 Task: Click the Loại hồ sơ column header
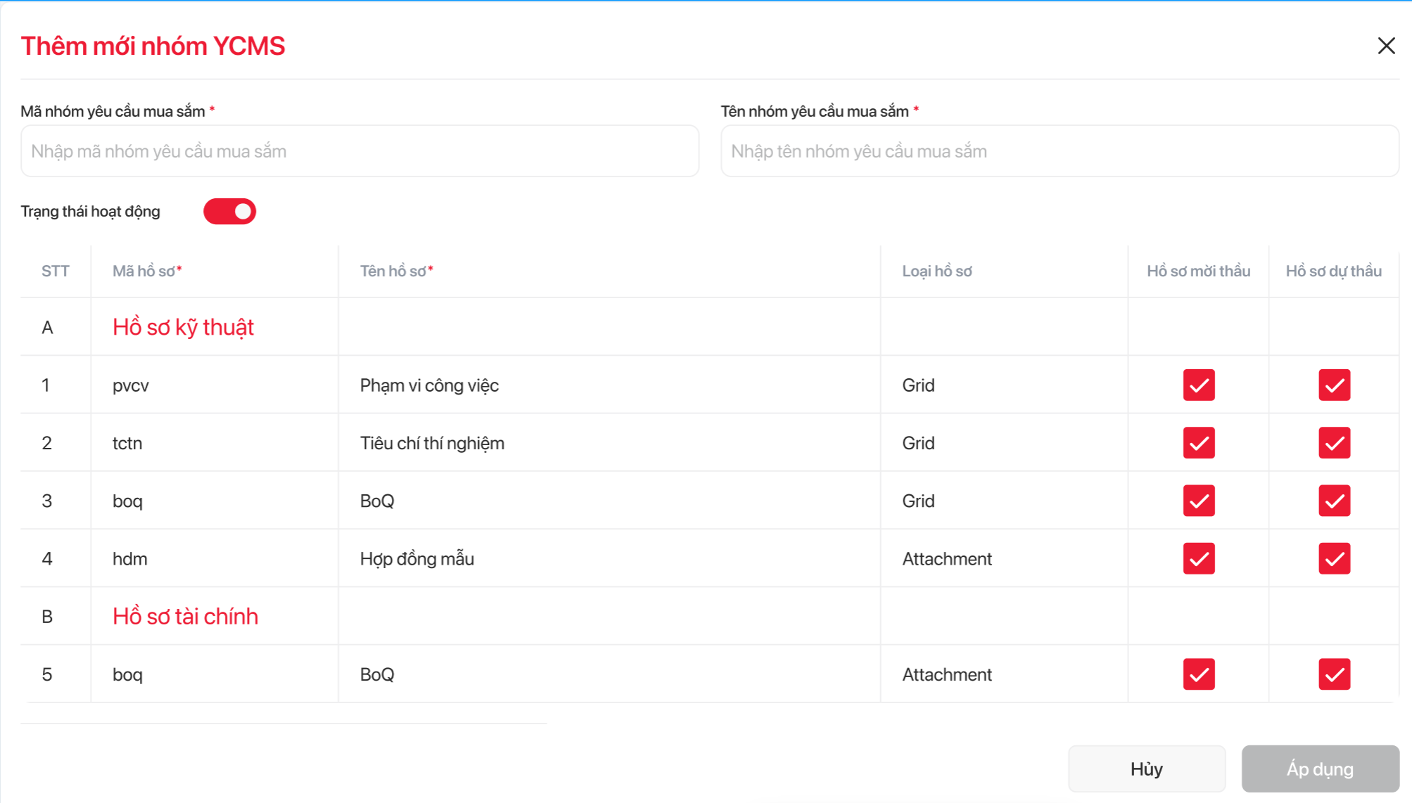click(936, 271)
